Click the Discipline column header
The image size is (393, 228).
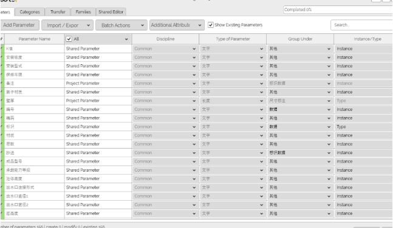coord(165,39)
